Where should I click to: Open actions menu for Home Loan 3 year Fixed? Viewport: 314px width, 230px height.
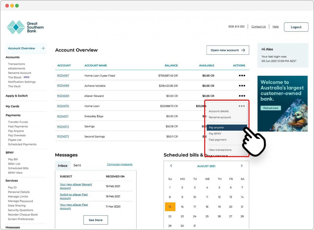[242, 76]
